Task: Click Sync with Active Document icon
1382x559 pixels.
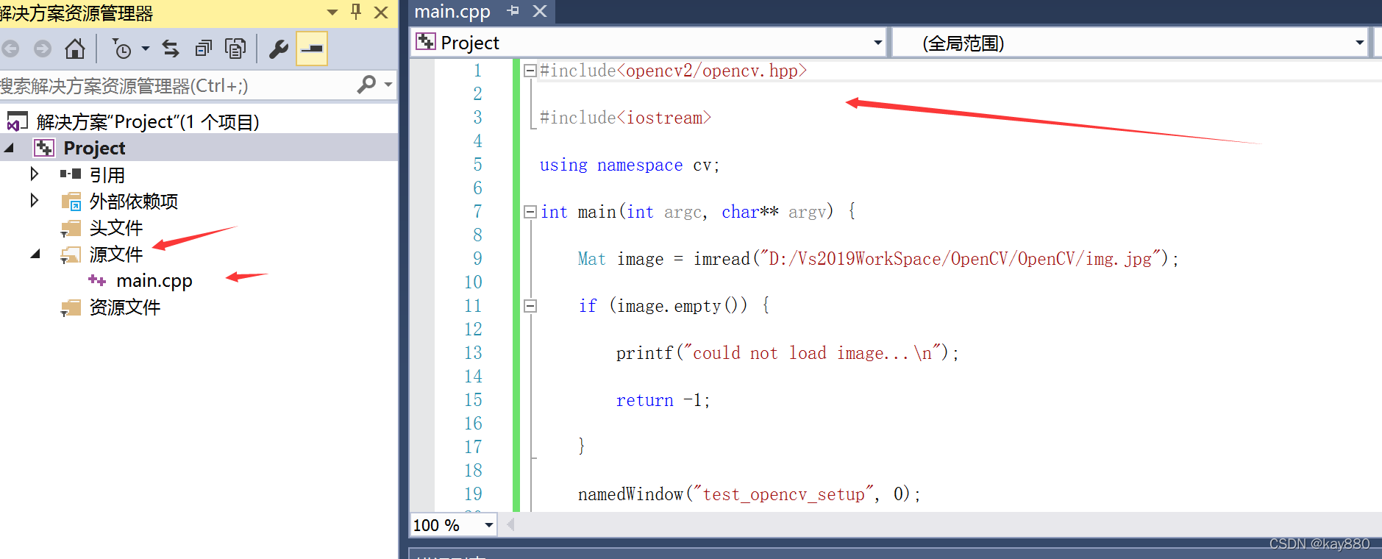Action: [x=171, y=49]
